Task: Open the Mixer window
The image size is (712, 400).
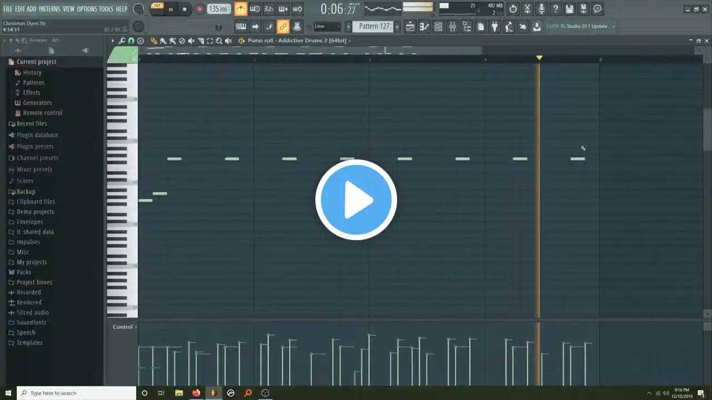Action: pos(453,26)
